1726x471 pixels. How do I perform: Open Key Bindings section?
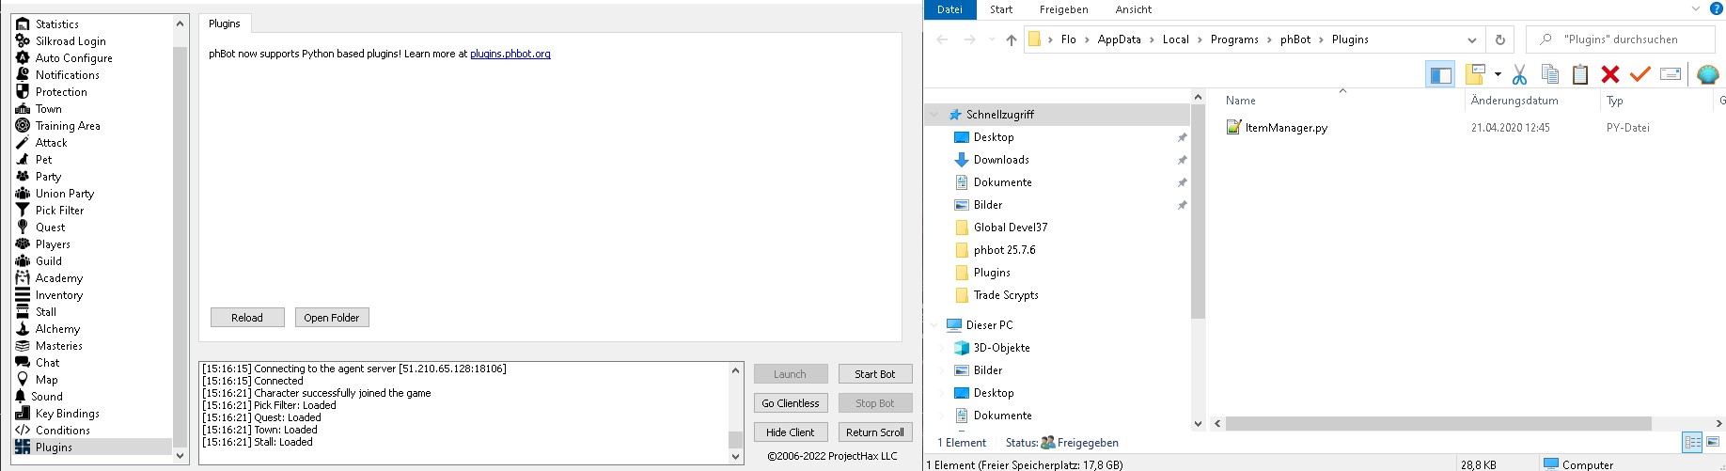click(67, 414)
